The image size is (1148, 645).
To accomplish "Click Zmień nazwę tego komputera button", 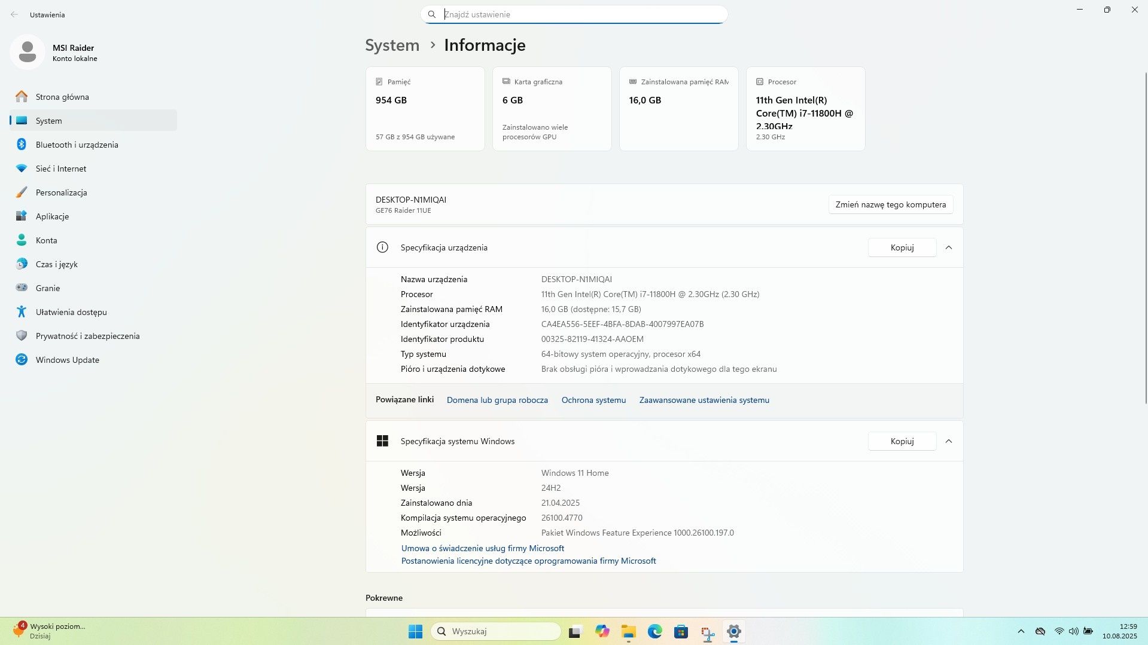I will 891,204.
